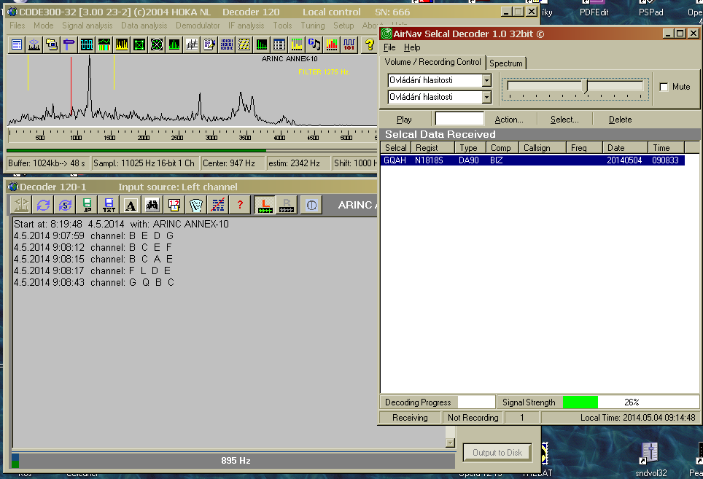Open the Demodulator menu in CODE300-32
703x479 pixels.
coord(198,26)
